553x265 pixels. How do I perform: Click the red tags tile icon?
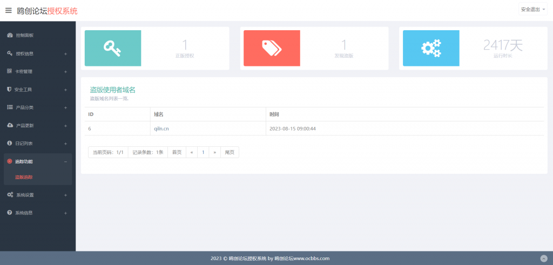tap(272, 48)
